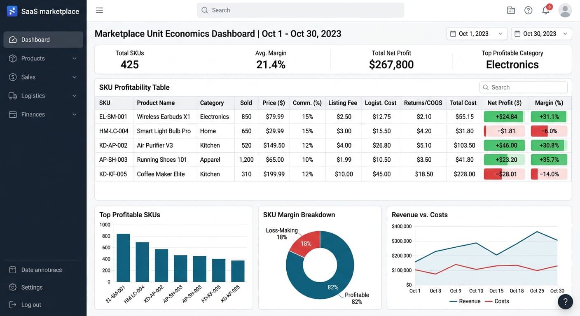The width and height of the screenshot is (580, 316).
Task: Expand the Products chevron
Action: coord(75,58)
